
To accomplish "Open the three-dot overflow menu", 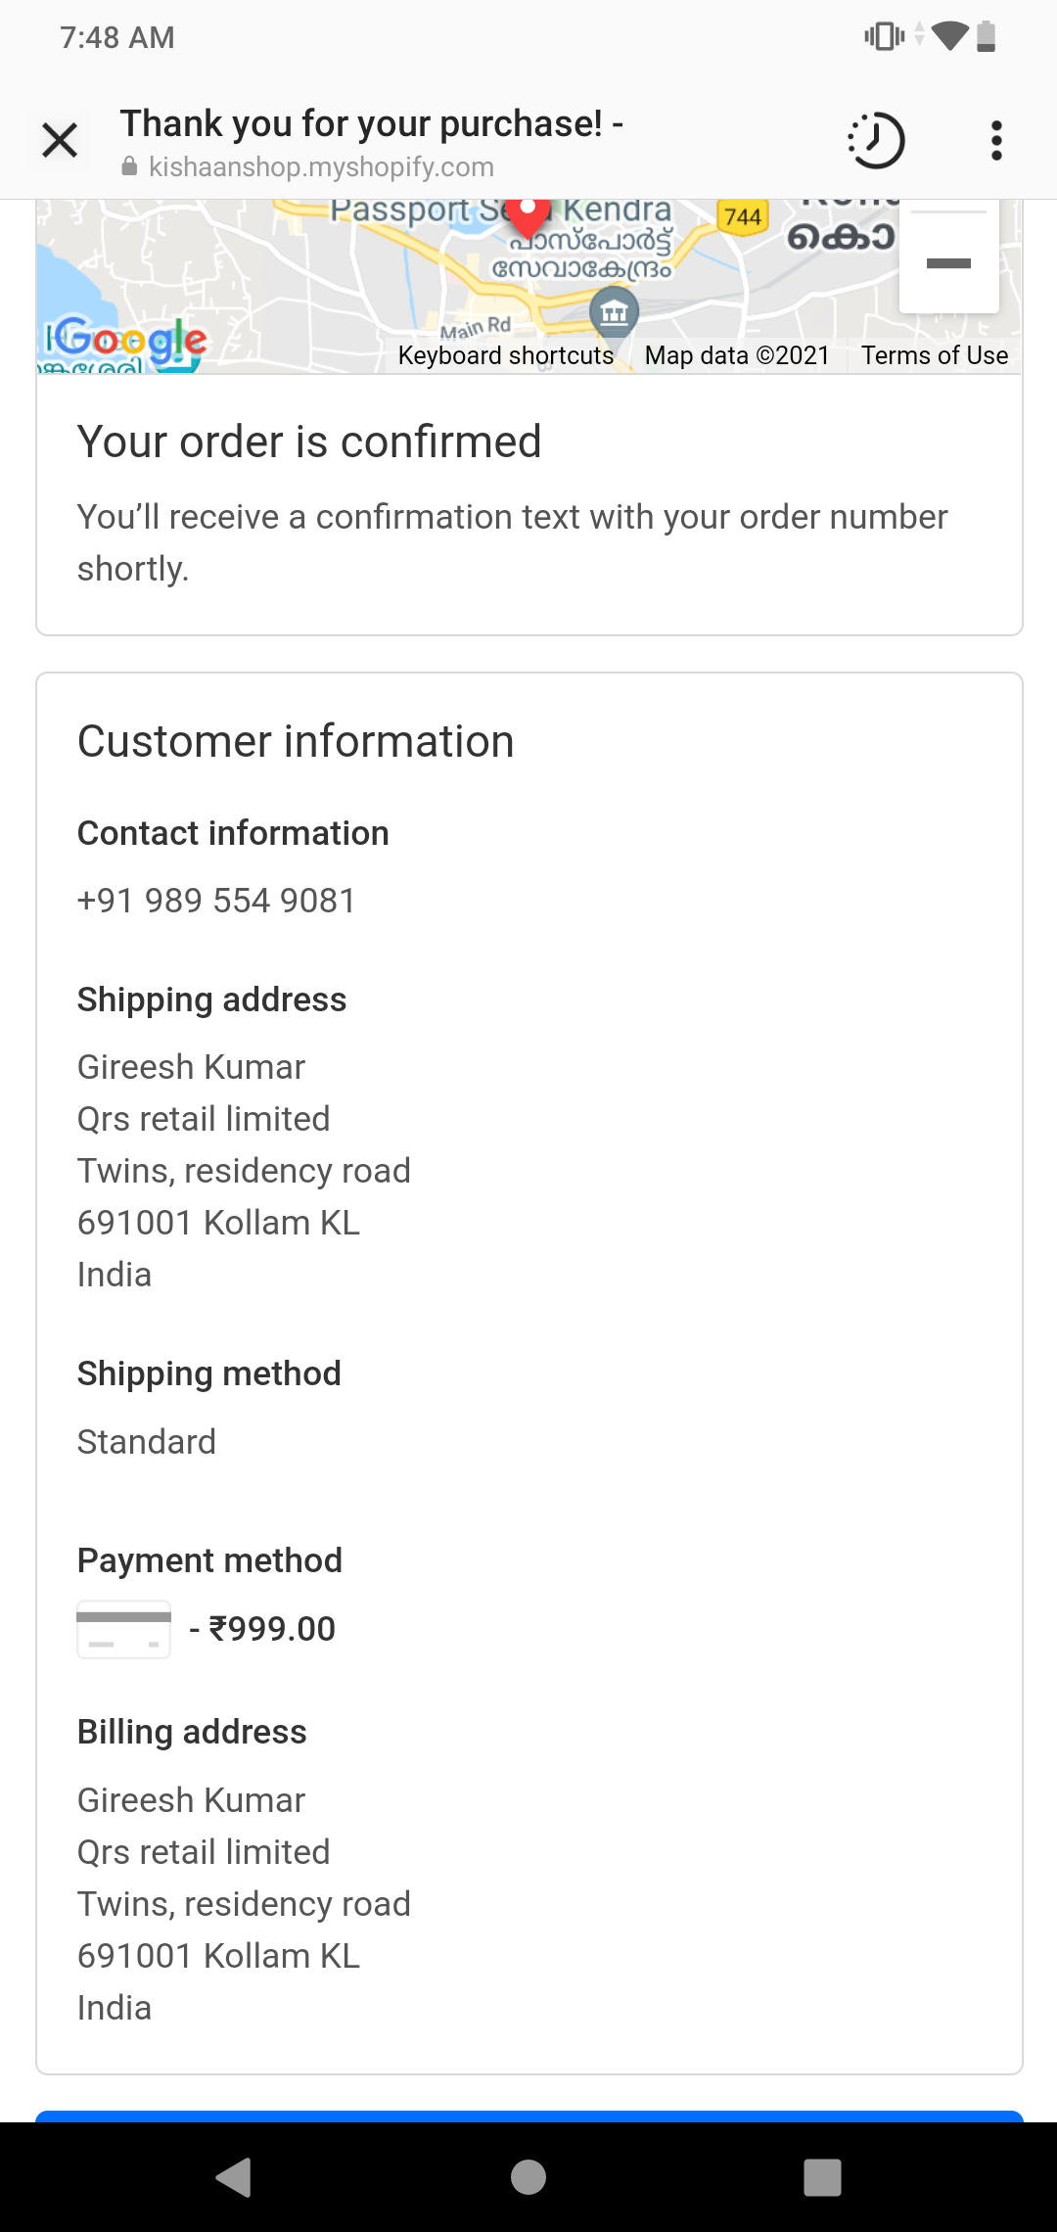I will [996, 140].
